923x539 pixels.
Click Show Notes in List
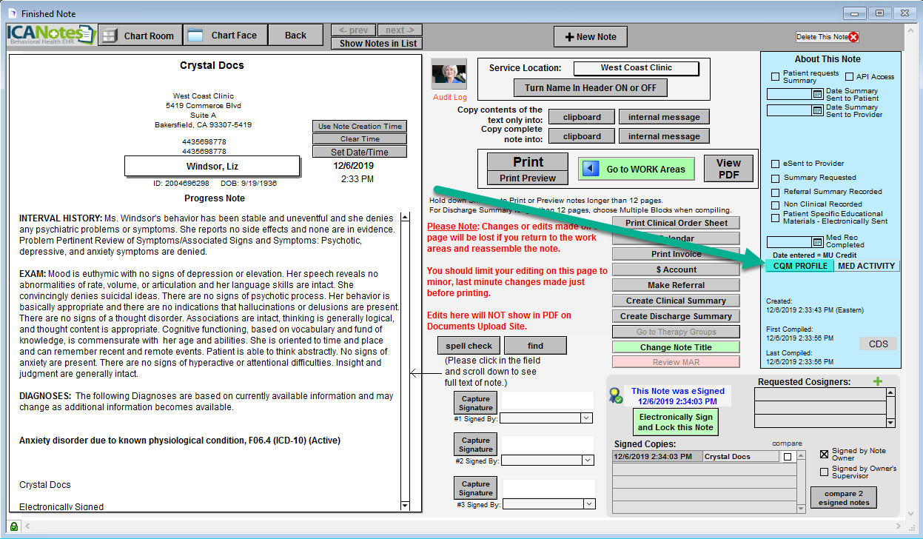378,43
